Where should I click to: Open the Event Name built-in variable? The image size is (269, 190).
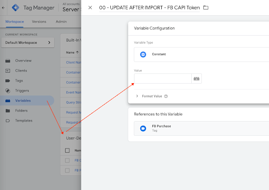click(x=74, y=93)
